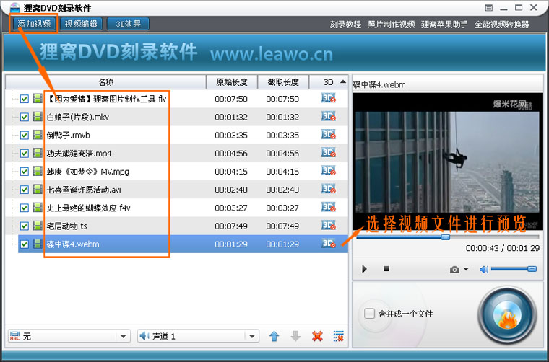Open 全能视频转换器 link
The height and width of the screenshot is (362, 549).
pyautogui.click(x=501, y=25)
